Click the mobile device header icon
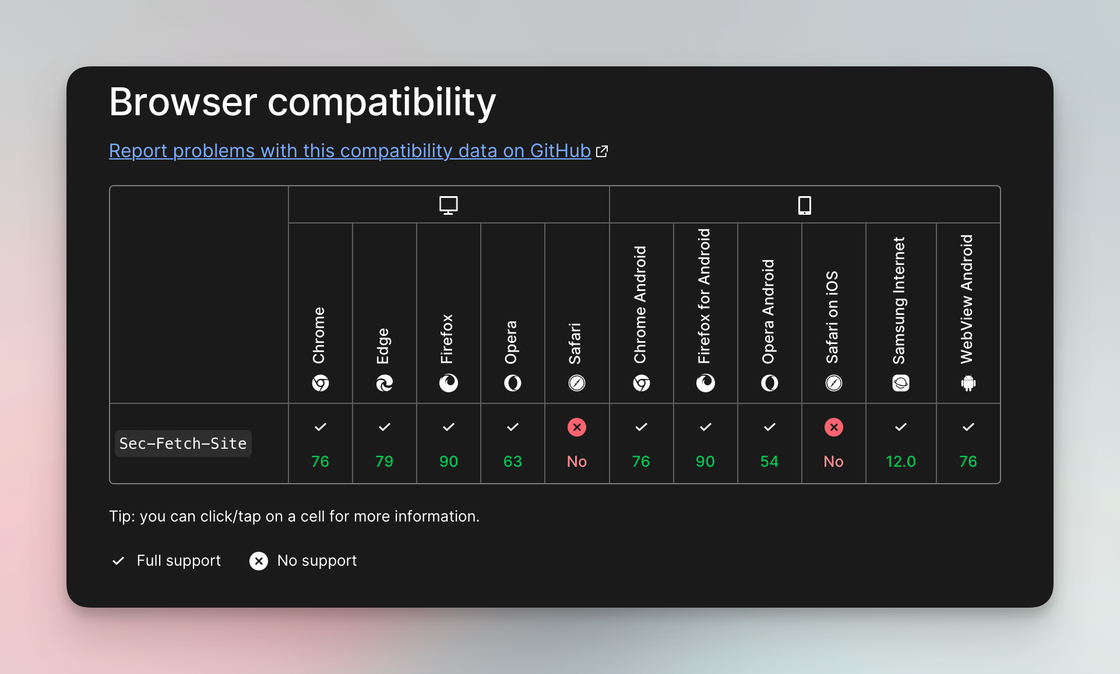1120x674 pixels. [804, 204]
